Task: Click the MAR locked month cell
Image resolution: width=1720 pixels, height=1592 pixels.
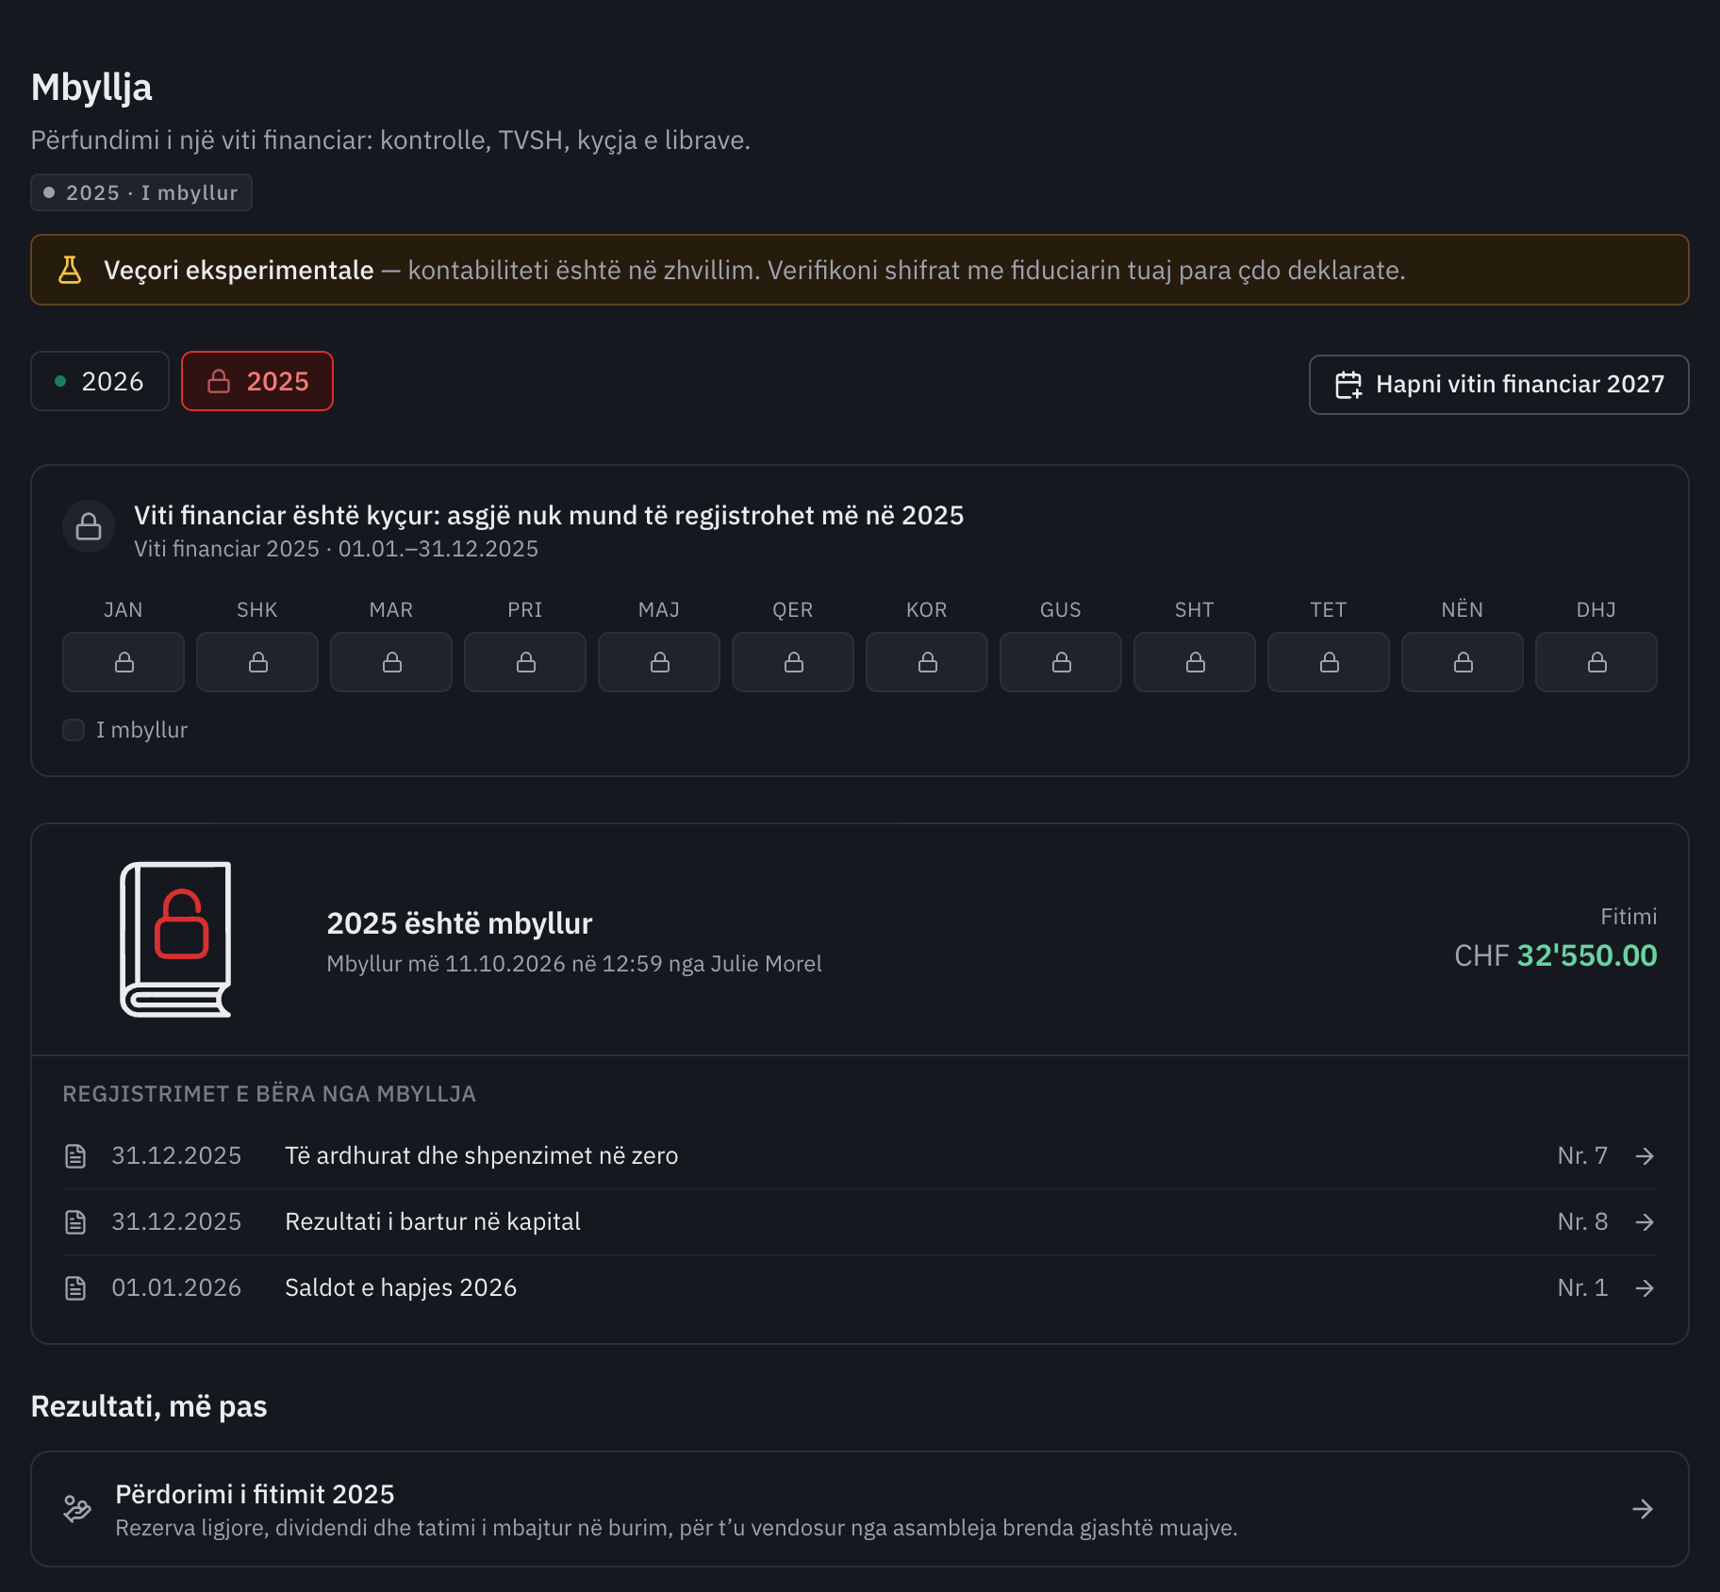Action: pyautogui.click(x=391, y=662)
